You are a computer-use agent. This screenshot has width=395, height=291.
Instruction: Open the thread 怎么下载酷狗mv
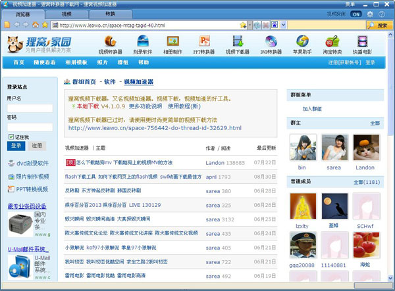(x=124, y=163)
